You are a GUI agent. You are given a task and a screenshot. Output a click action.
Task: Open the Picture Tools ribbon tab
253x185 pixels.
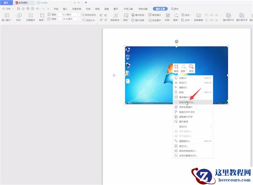pyautogui.click(x=160, y=9)
